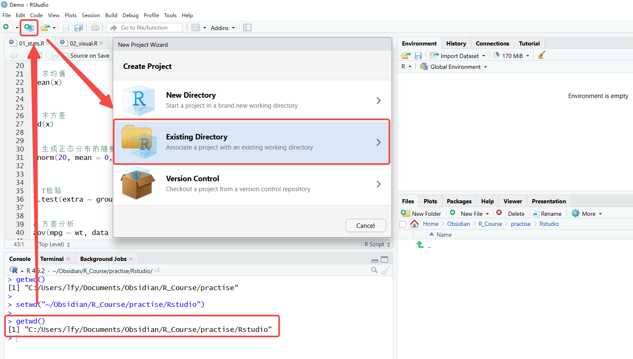This screenshot has width=633, height=359.
Task: Cancel the New Project Wizard
Action: (365, 225)
